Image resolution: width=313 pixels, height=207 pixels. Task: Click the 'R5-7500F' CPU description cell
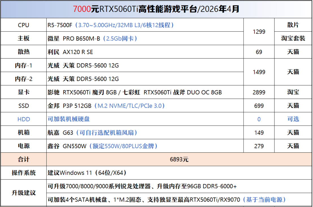(145, 25)
